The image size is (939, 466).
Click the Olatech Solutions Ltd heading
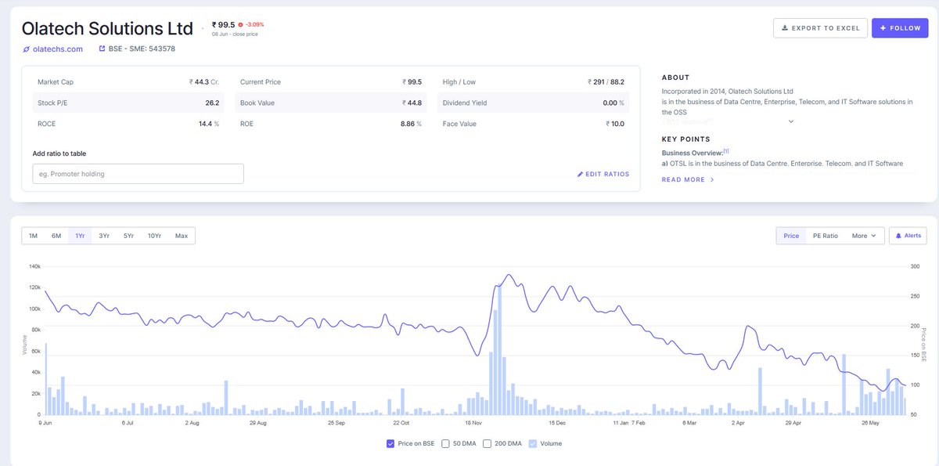coord(107,28)
